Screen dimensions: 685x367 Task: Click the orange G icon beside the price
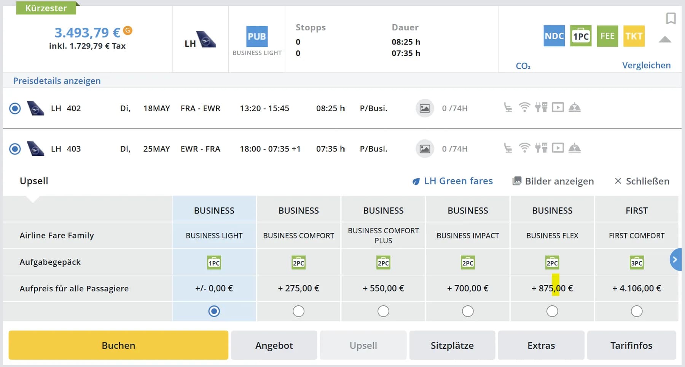pos(128,30)
